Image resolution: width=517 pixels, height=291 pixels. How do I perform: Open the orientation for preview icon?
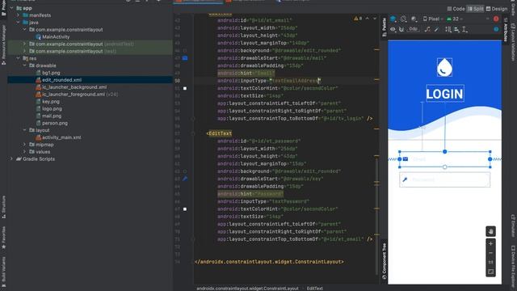403,19
